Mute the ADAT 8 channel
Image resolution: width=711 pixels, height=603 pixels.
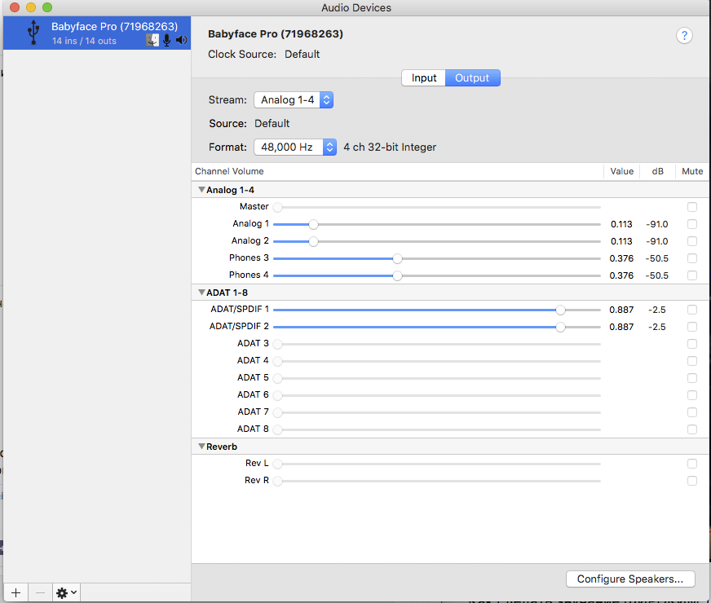point(692,429)
